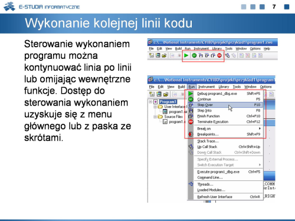Open the Library menu in upper window
Viewport: 295px width, 221px height.
(x=217, y=48)
